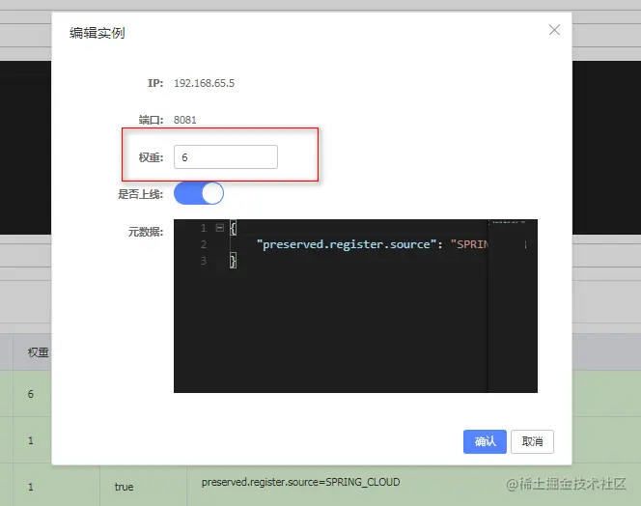Click line number 2 in the metadata editor

tap(203, 244)
